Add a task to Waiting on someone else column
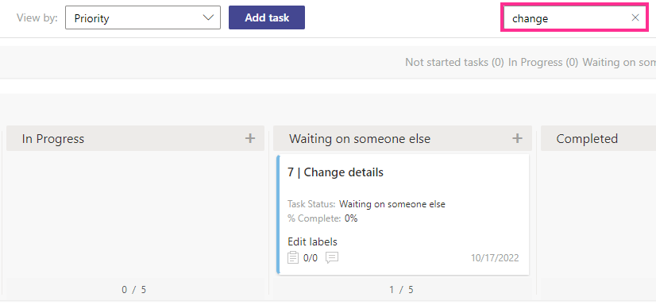This screenshot has width=656, height=305. 518,138
